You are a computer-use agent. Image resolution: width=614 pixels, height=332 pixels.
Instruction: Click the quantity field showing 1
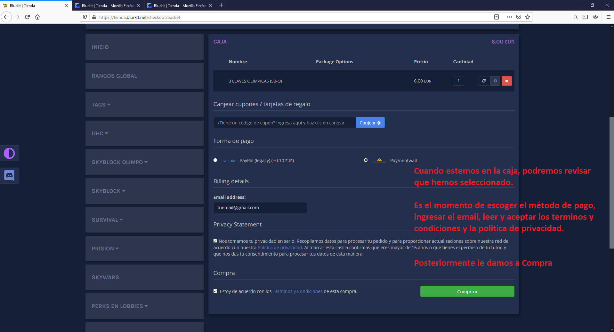tap(458, 81)
